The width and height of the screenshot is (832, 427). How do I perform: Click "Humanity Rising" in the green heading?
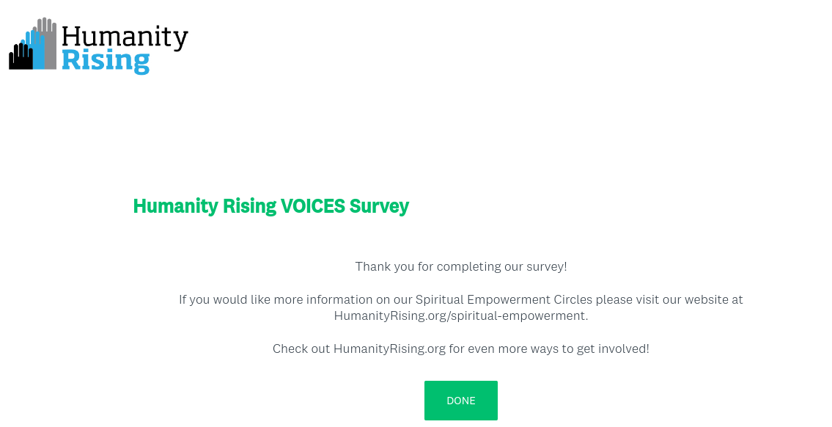[x=205, y=206]
